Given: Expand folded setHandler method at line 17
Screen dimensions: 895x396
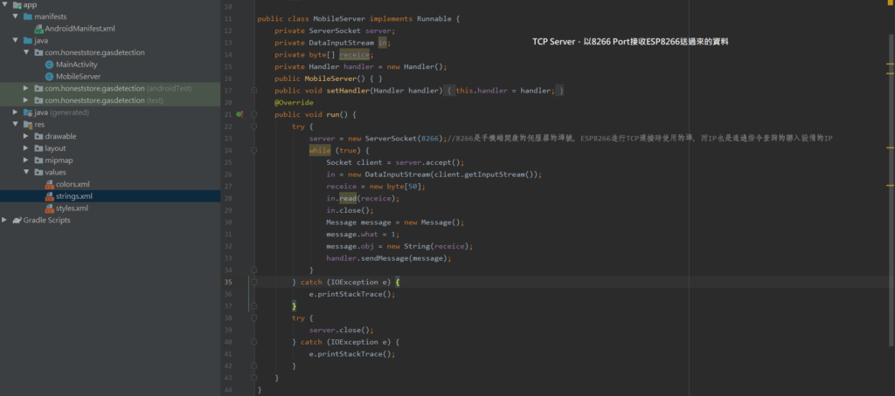Looking at the screenshot, I should click(253, 90).
